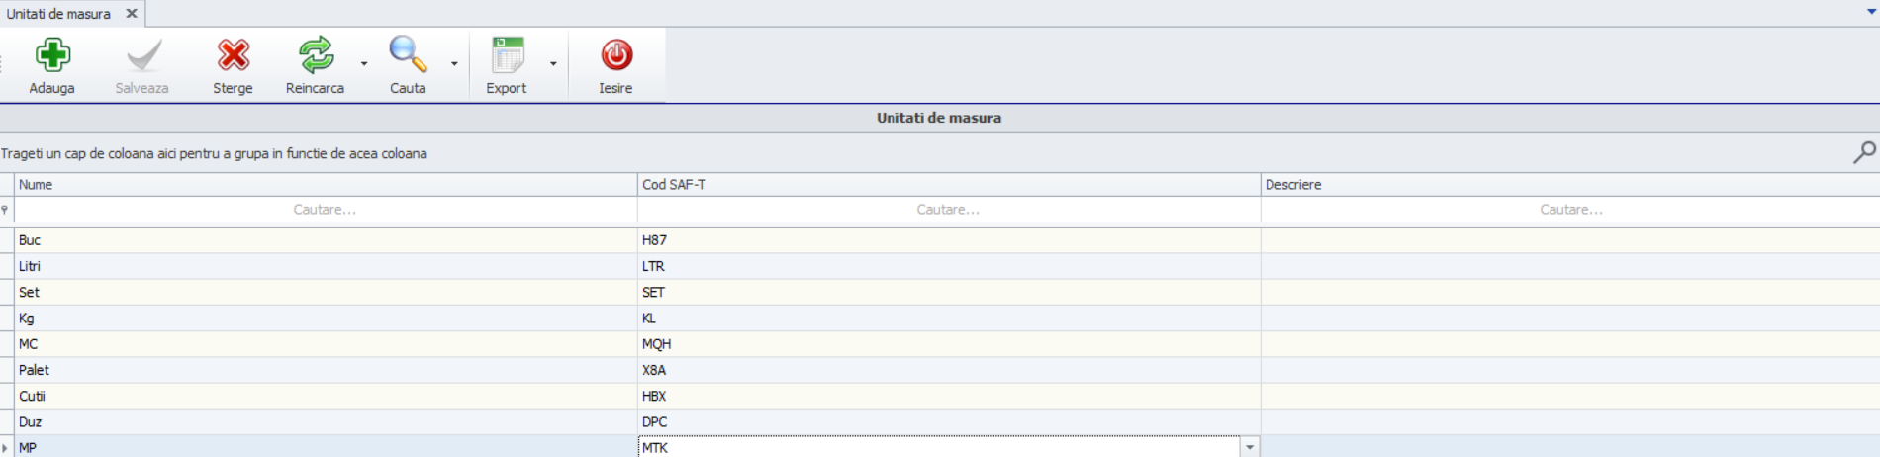Click the Cauta magnifying glass icon
The width and height of the screenshot is (1880, 457).
(x=407, y=55)
